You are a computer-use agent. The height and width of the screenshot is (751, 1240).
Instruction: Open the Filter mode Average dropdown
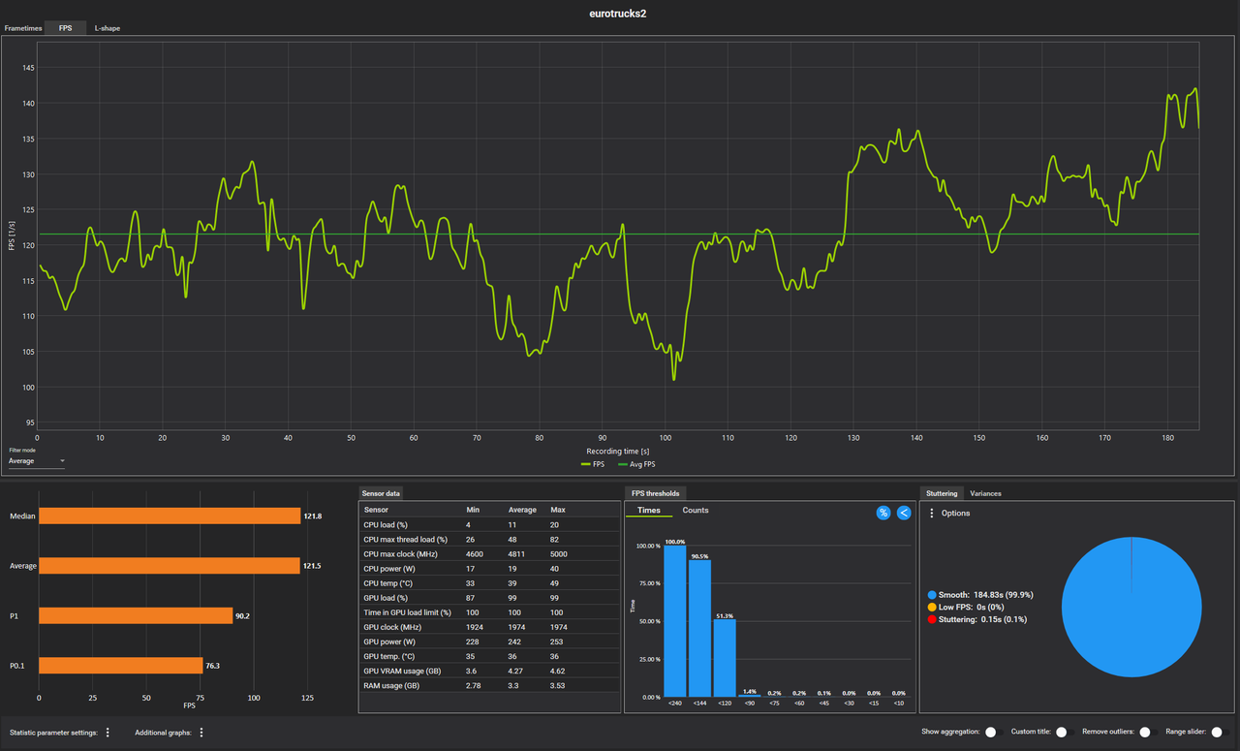pos(37,461)
